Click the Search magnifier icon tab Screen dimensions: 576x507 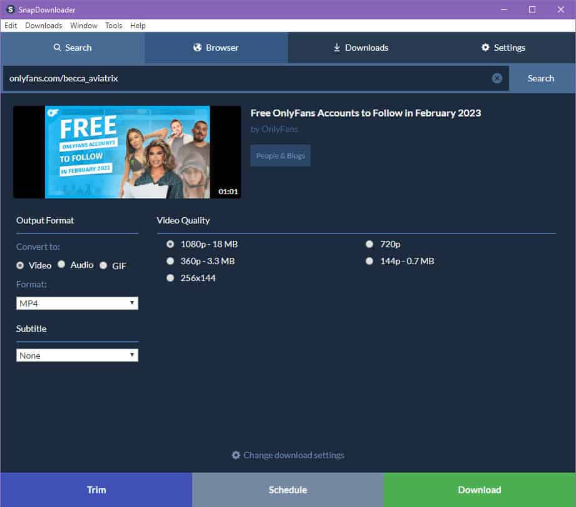(56, 47)
